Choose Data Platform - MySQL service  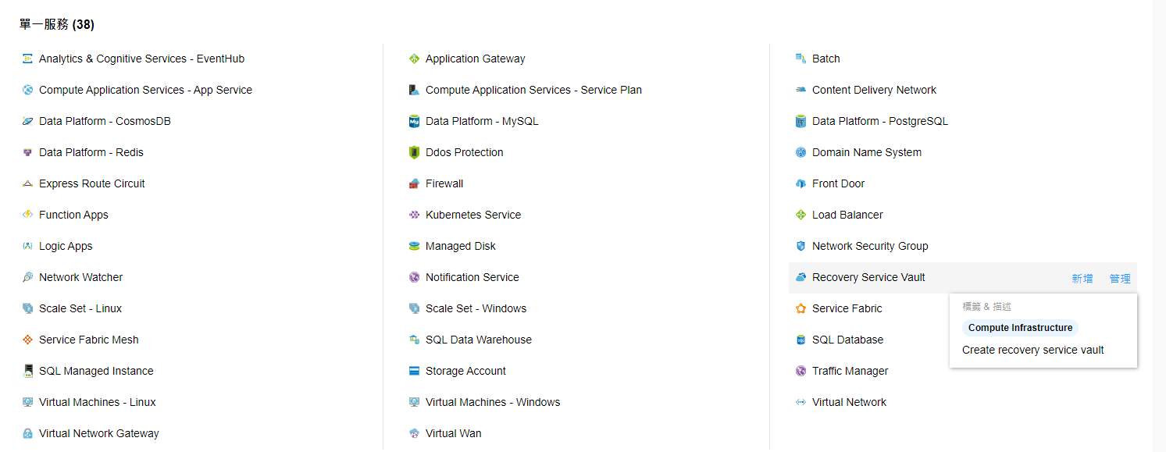click(482, 121)
